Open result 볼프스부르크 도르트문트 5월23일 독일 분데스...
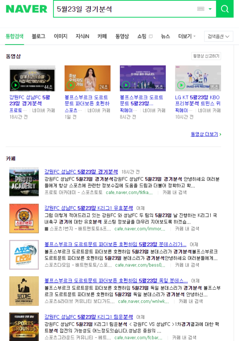 [116, 281]
